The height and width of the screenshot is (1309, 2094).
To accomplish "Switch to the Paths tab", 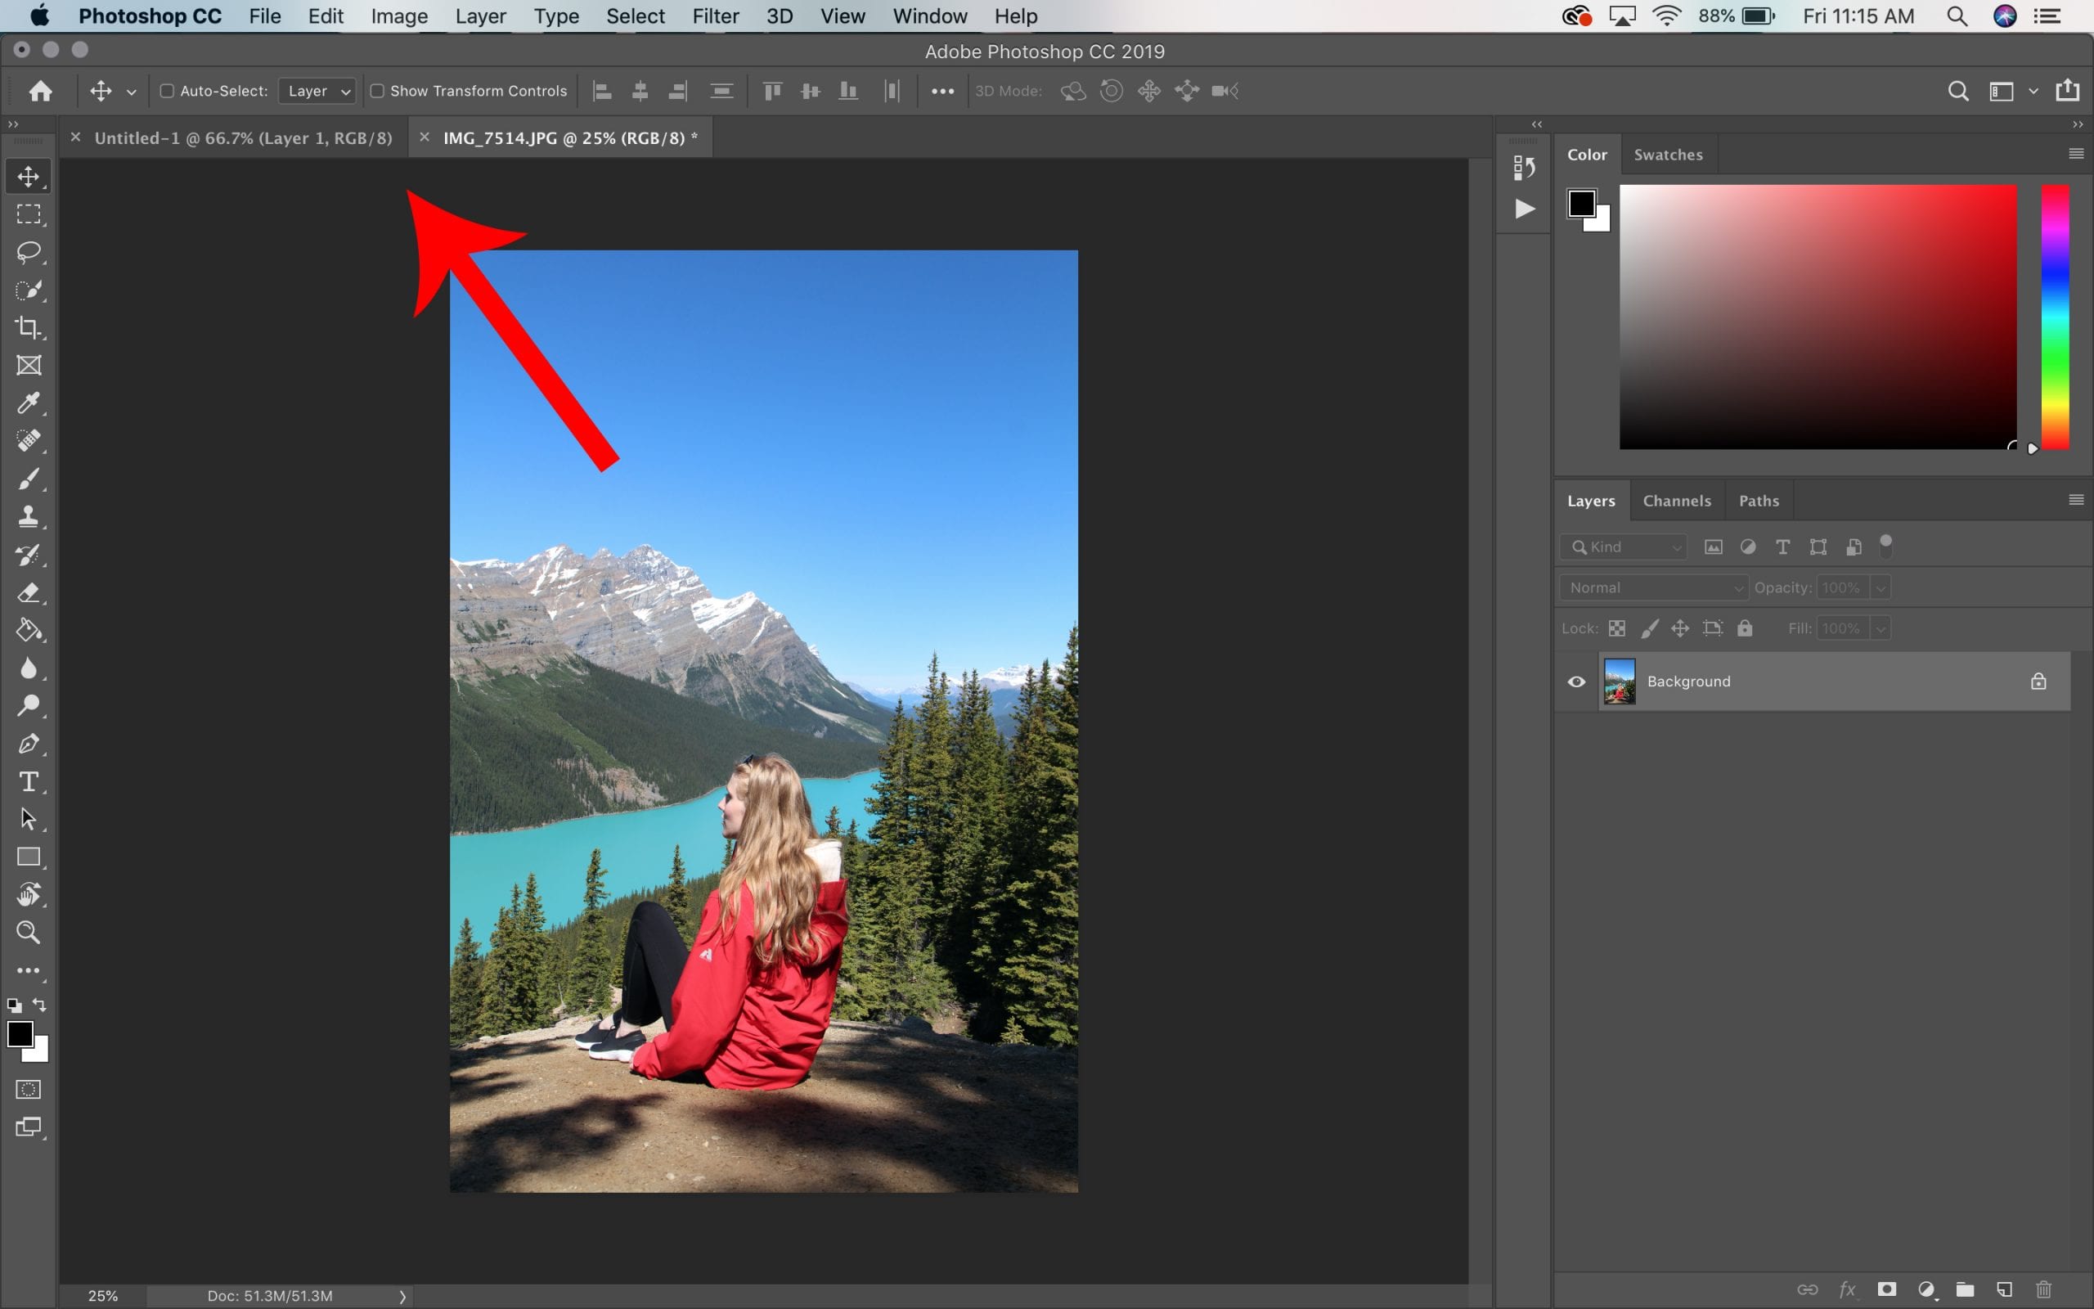I will (x=1759, y=502).
